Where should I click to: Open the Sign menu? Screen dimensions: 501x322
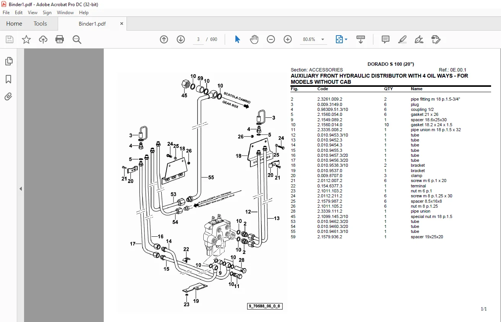pyautogui.click(x=47, y=13)
